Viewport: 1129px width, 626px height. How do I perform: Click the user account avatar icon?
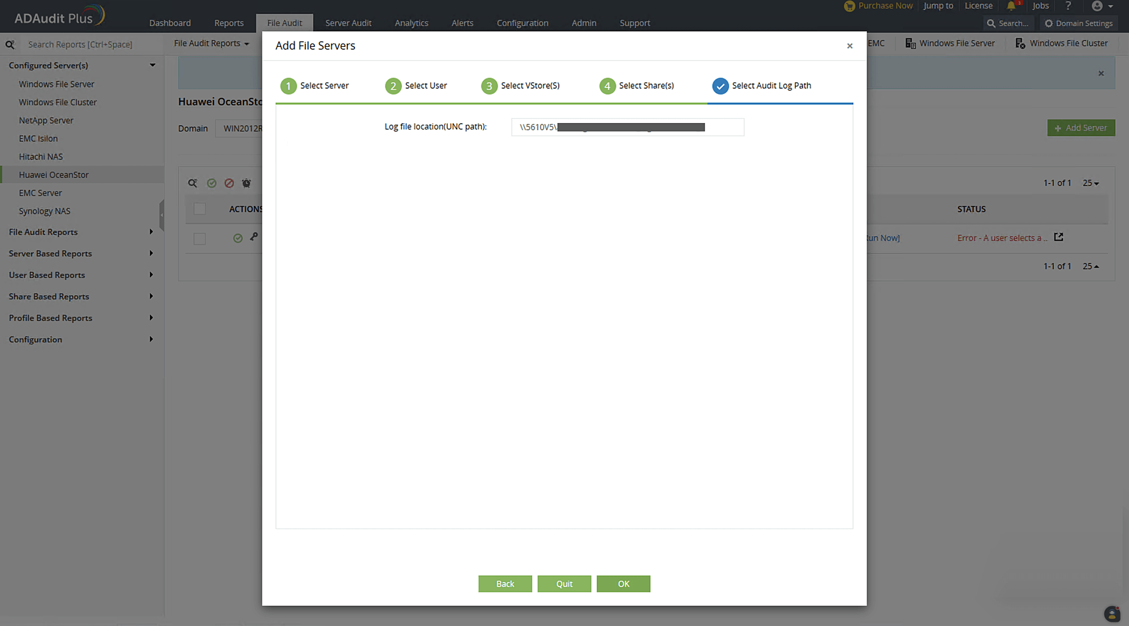[x=1097, y=6]
